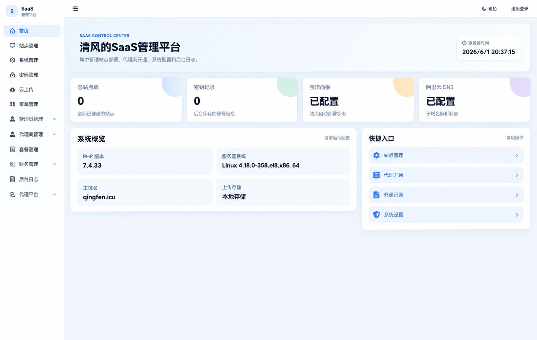The image size is (537, 340).
Task: Click the gear icon in 快捷入口 站点管理
Action: (377, 155)
